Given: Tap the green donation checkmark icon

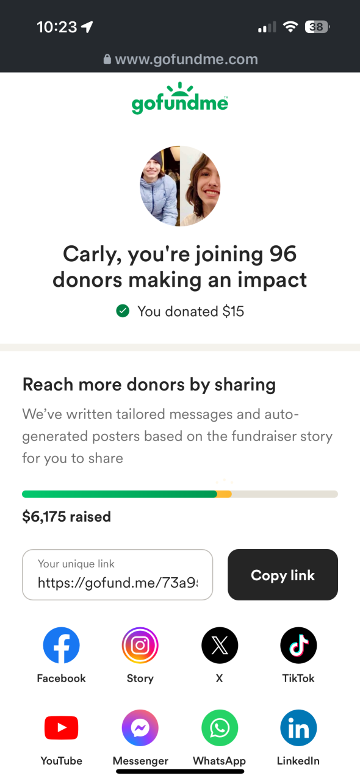Looking at the screenshot, I should [x=123, y=311].
